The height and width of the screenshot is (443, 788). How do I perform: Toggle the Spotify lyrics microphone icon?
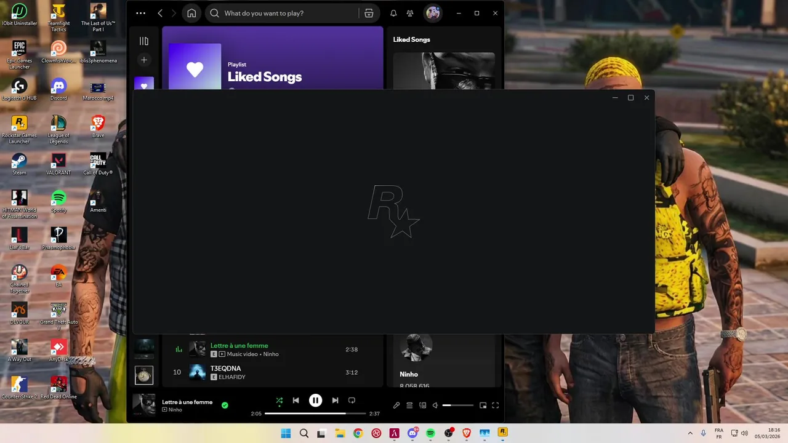pyautogui.click(x=396, y=405)
